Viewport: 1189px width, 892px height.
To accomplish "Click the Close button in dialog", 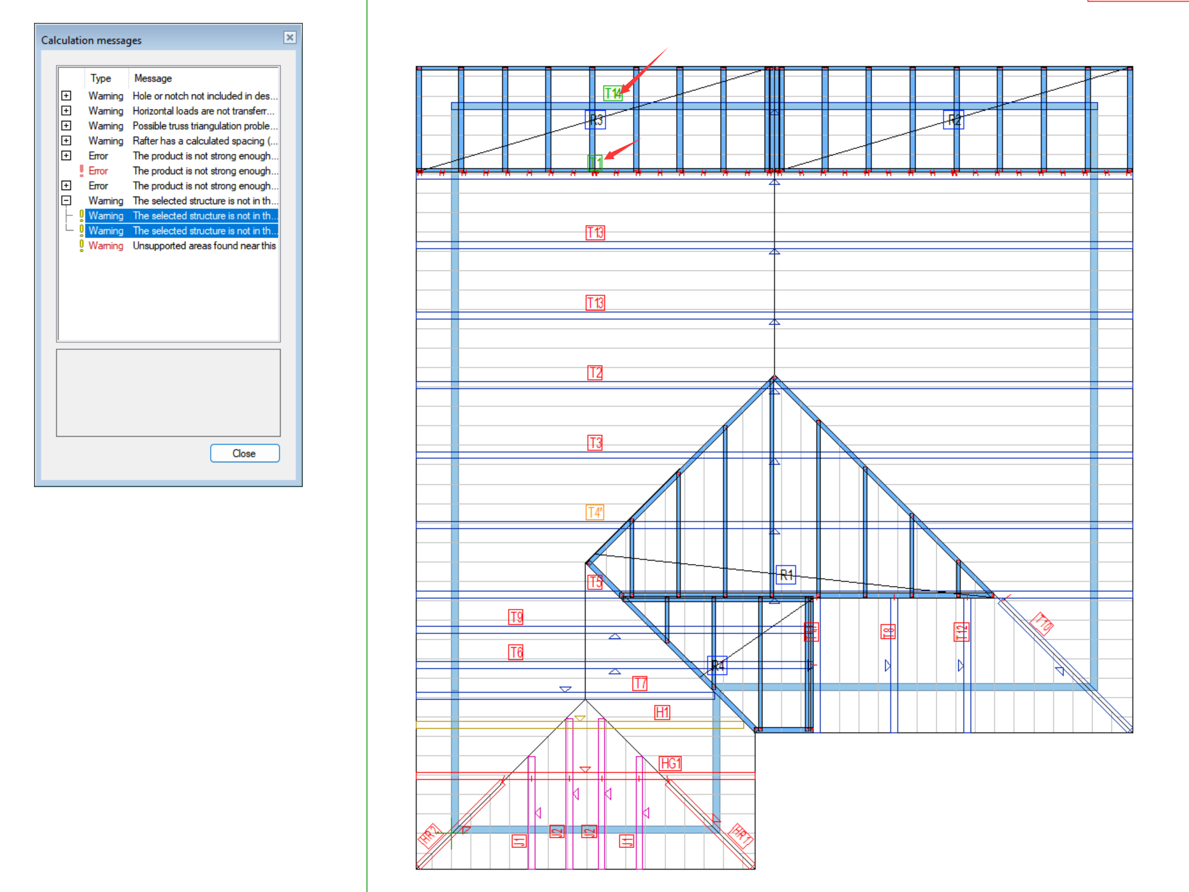I will pyautogui.click(x=245, y=454).
